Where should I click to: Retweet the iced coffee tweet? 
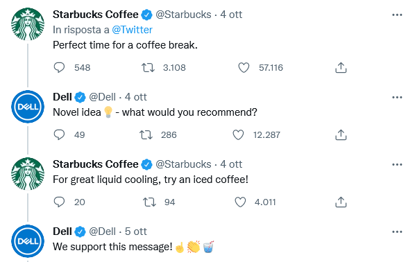click(149, 202)
